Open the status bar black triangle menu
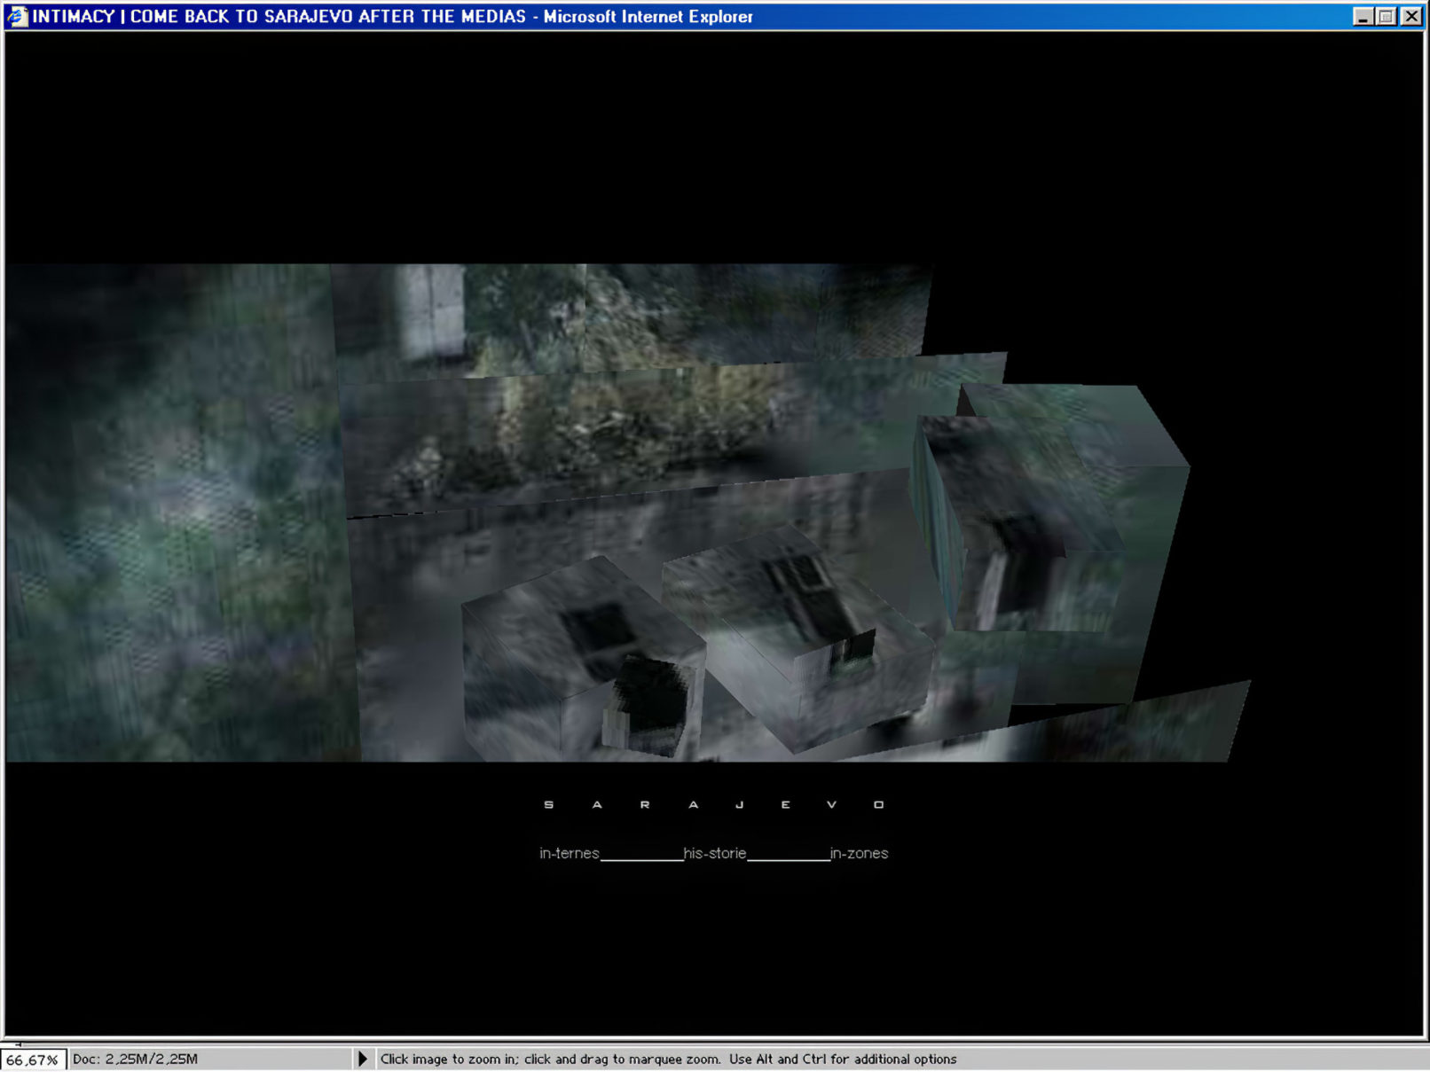The width and height of the screenshot is (1430, 1072). click(362, 1059)
